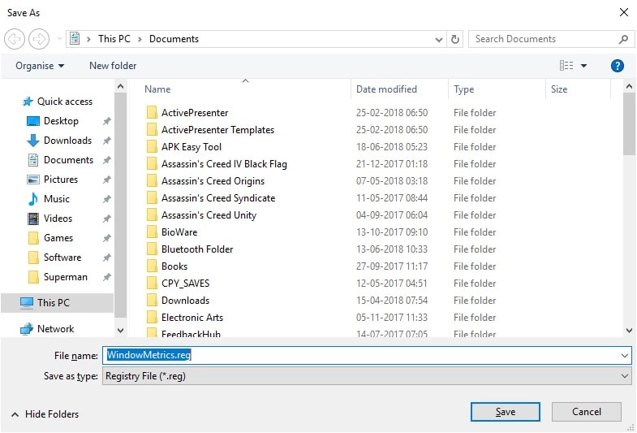Open the view options dropdown arrow
637x433 pixels.
click(583, 66)
